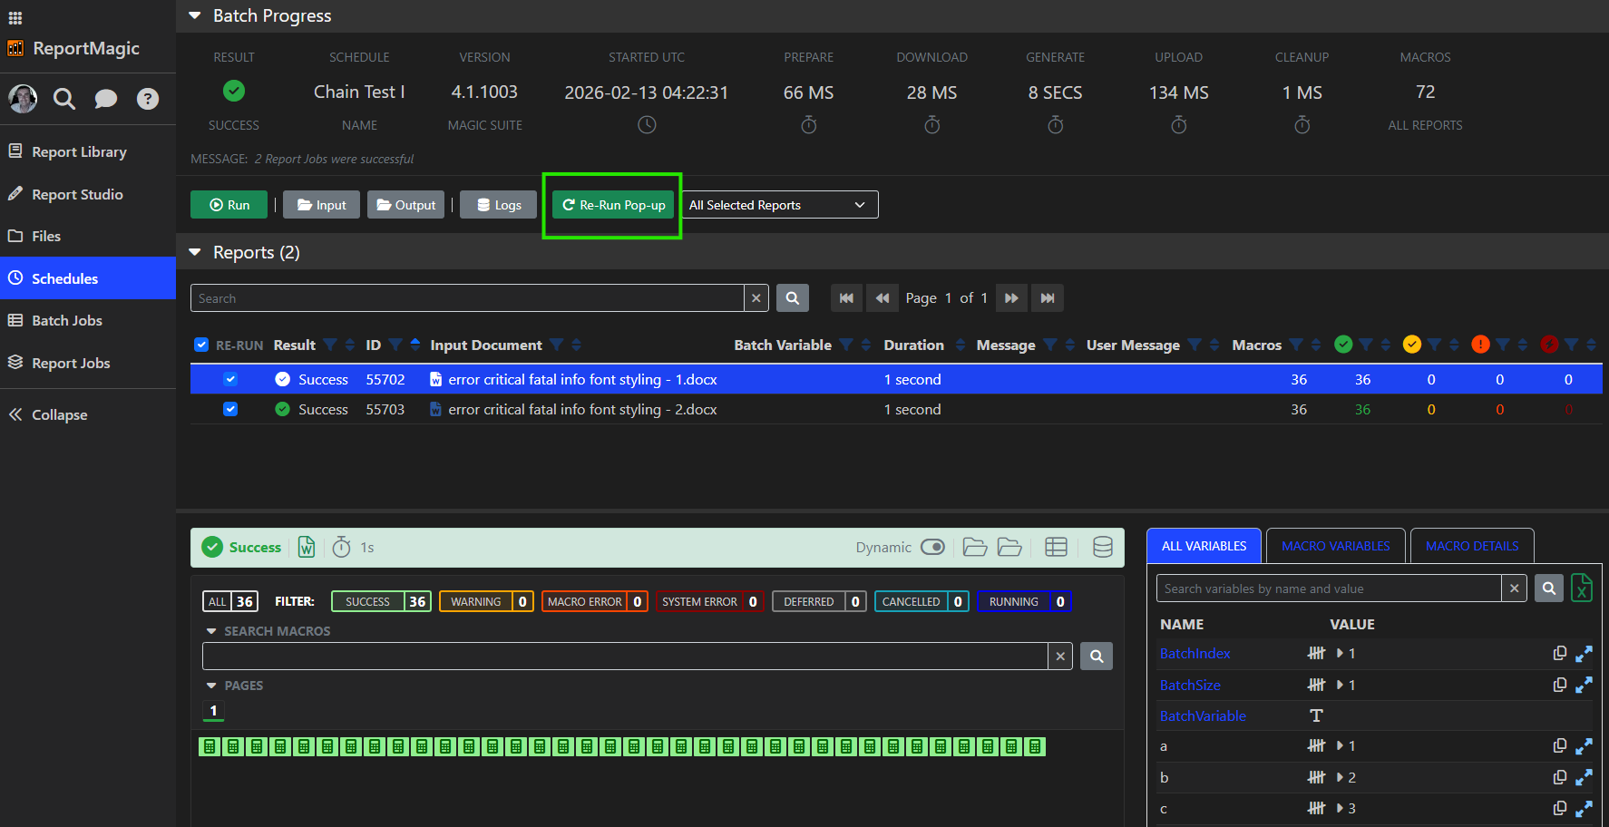The width and height of the screenshot is (1609, 827).
Task: Click the database icon in the status bar
Action: (x=1102, y=547)
